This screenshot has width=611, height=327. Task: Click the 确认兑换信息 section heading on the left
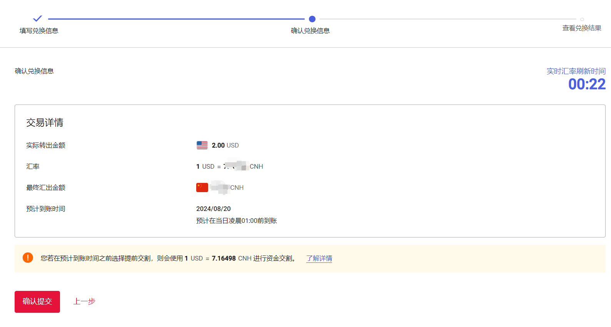click(34, 71)
